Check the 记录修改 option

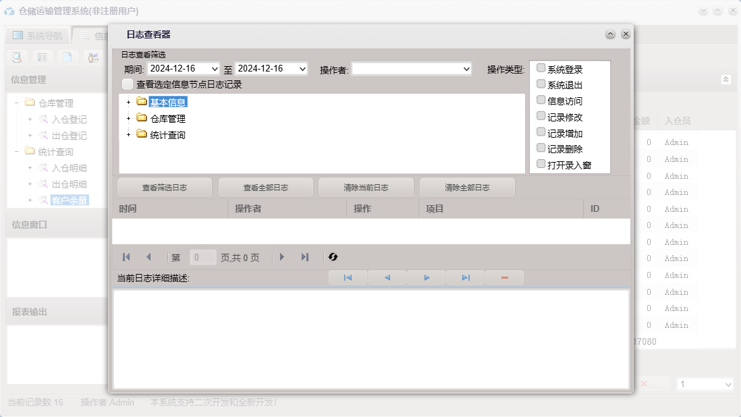pos(541,116)
